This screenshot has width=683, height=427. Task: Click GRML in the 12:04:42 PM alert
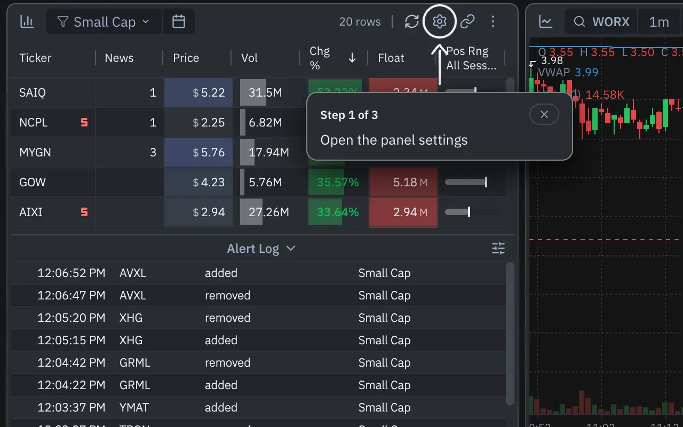tap(135, 362)
